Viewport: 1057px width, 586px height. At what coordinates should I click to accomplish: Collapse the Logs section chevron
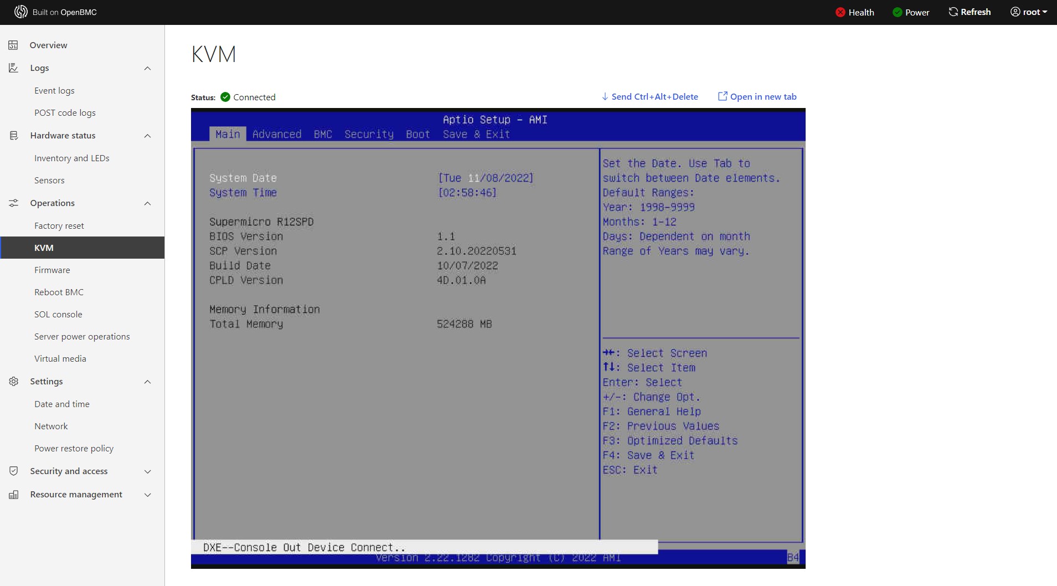(147, 68)
